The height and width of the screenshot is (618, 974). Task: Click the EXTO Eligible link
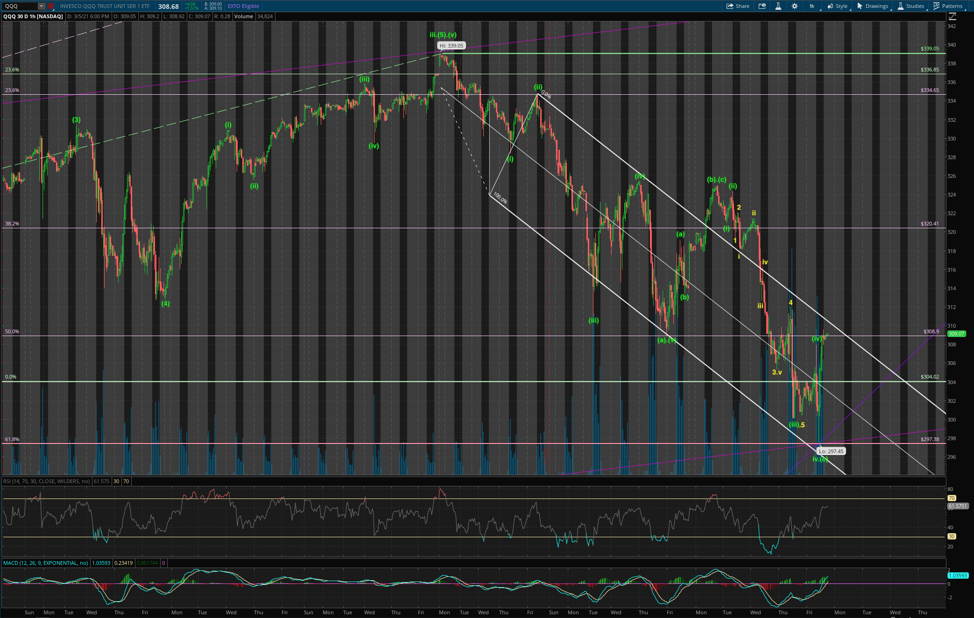pyautogui.click(x=243, y=6)
